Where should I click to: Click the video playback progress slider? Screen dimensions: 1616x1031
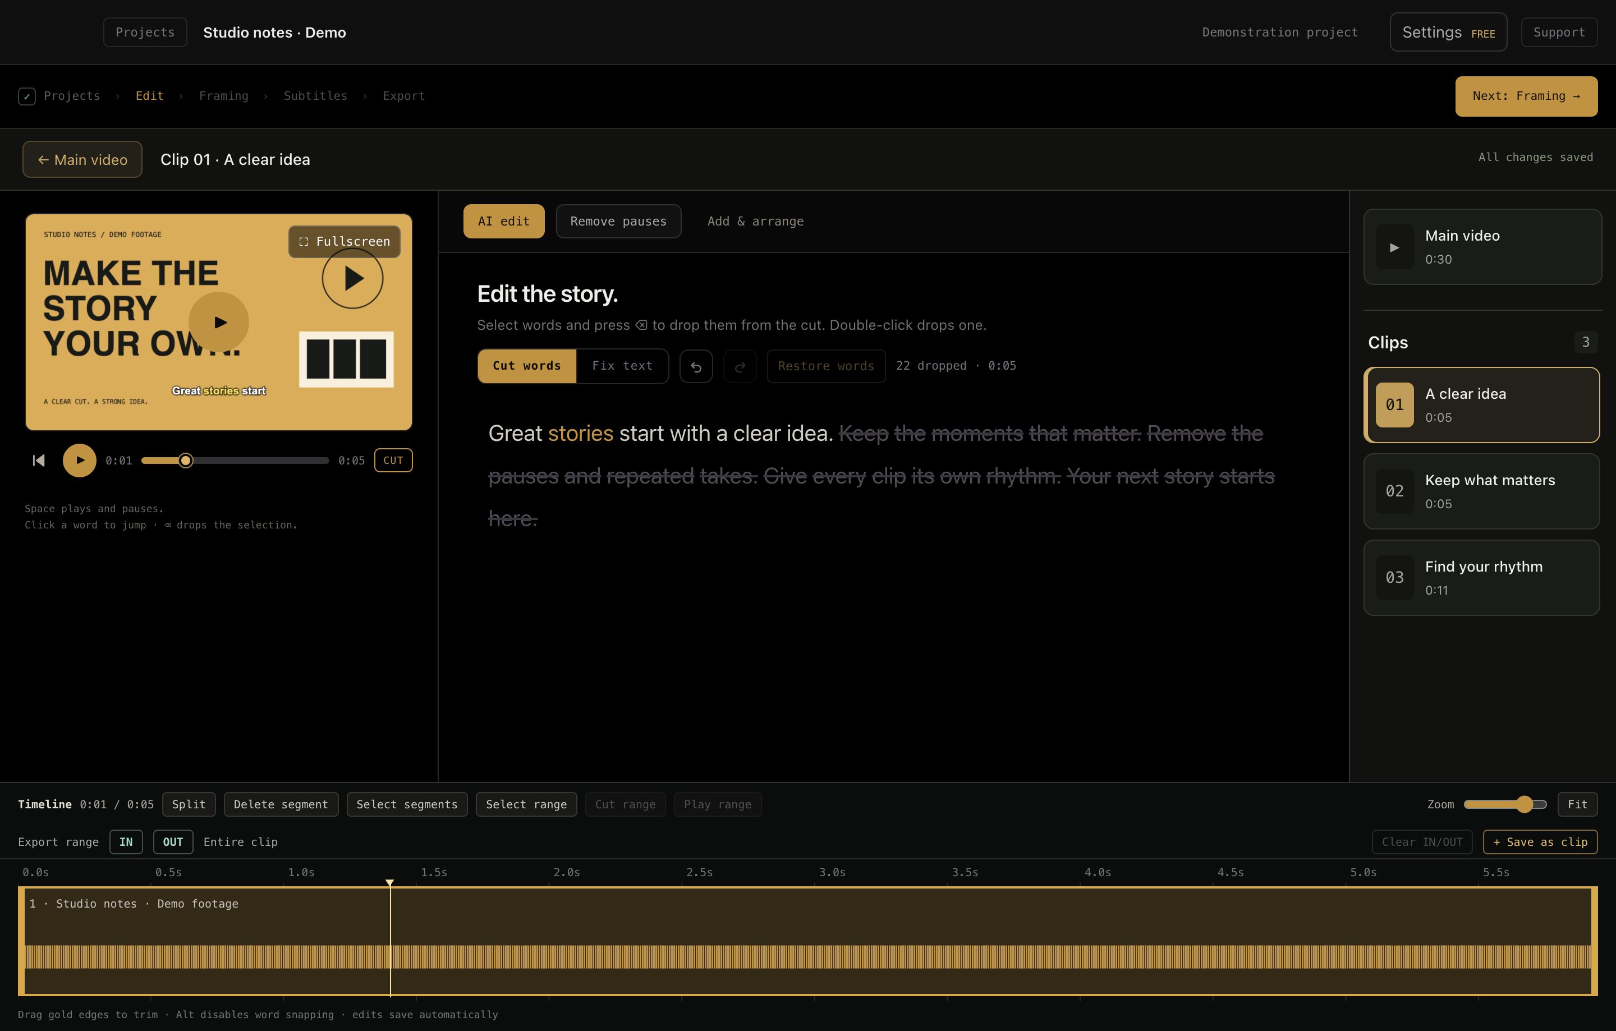235,460
